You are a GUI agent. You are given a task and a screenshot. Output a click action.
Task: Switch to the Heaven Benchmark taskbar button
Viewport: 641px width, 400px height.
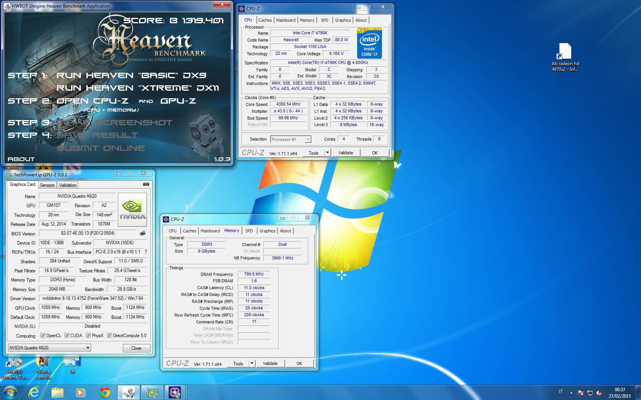129,392
